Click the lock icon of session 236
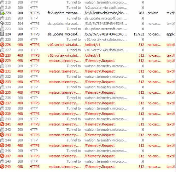The image size is (176, 172). click(x=2, y=98)
